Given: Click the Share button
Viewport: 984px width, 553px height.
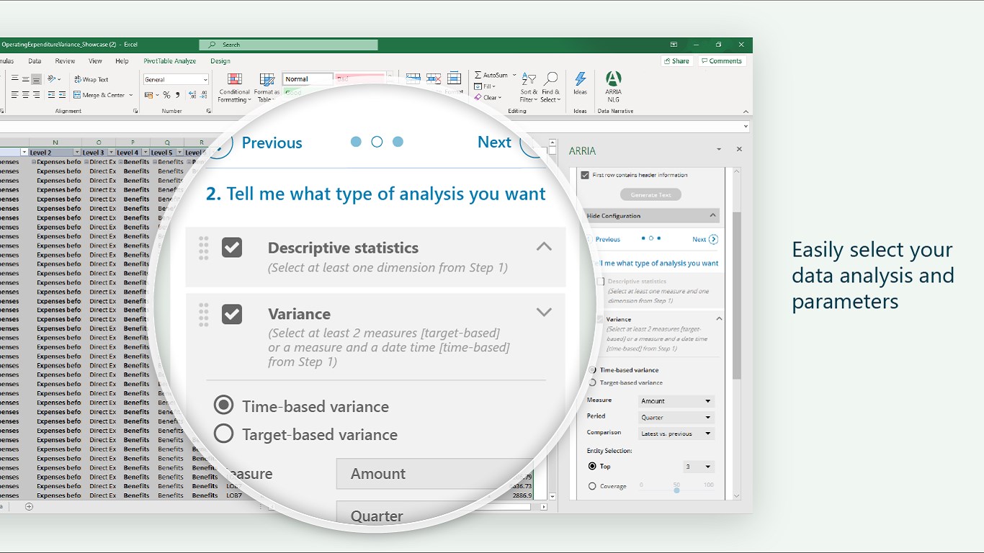Looking at the screenshot, I should 676,61.
